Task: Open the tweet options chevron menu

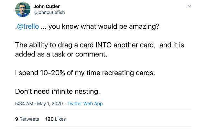Action: click(x=189, y=6)
